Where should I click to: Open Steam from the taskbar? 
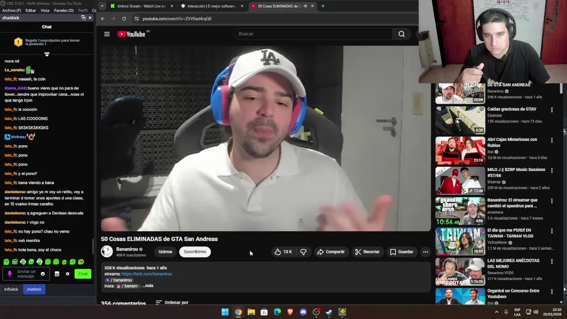[x=329, y=312]
